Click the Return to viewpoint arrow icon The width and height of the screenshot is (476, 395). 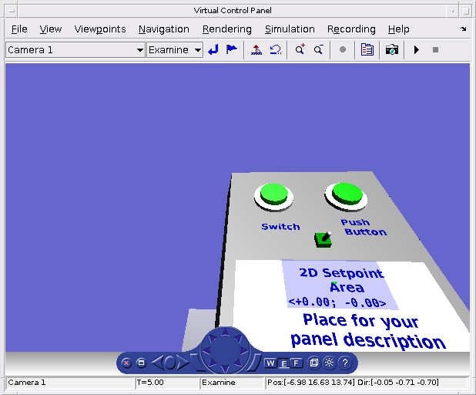tap(213, 49)
